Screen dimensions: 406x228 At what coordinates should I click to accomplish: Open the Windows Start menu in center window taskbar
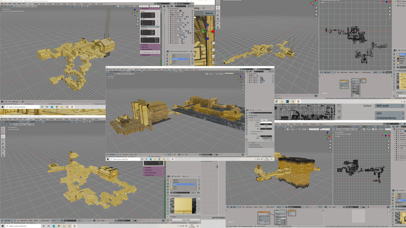point(108,159)
